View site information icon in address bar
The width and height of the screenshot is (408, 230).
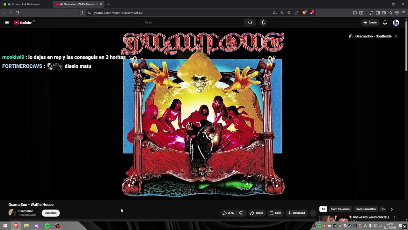coord(89,13)
